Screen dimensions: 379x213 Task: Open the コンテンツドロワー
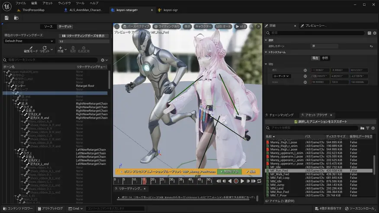tap(18, 208)
